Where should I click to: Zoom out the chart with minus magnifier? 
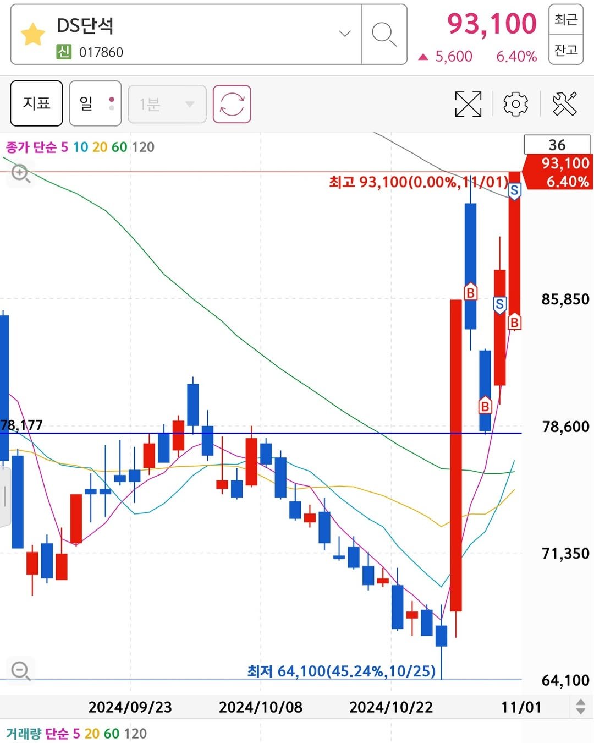(x=21, y=670)
